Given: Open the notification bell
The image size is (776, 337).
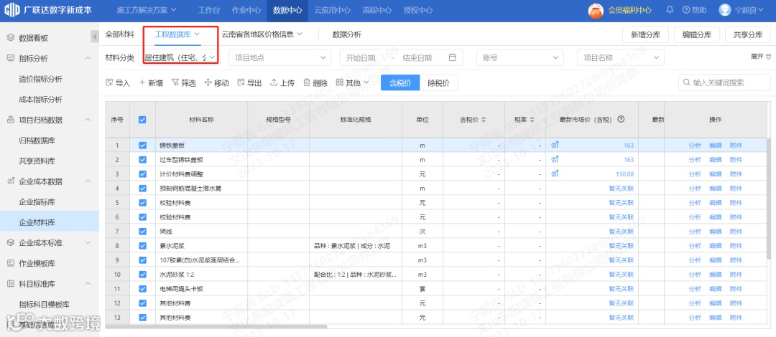Looking at the screenshot, I should [670, 10].
